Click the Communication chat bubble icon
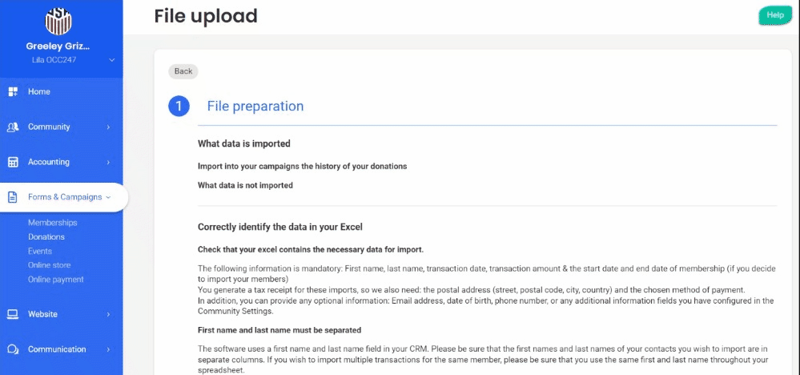The image size is (800, 375). point(13,349)
